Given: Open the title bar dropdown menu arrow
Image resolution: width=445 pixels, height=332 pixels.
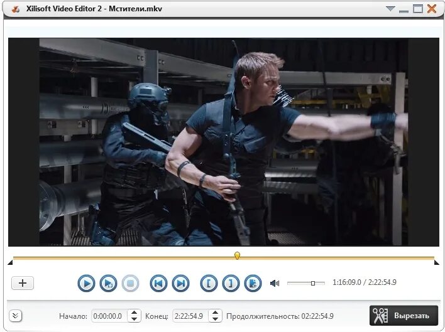Looking at the screenshot, I should (x=390, y=9).
